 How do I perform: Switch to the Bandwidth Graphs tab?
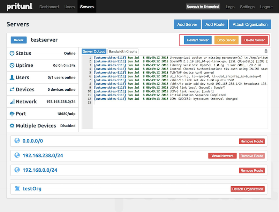[x=123, y=51]
